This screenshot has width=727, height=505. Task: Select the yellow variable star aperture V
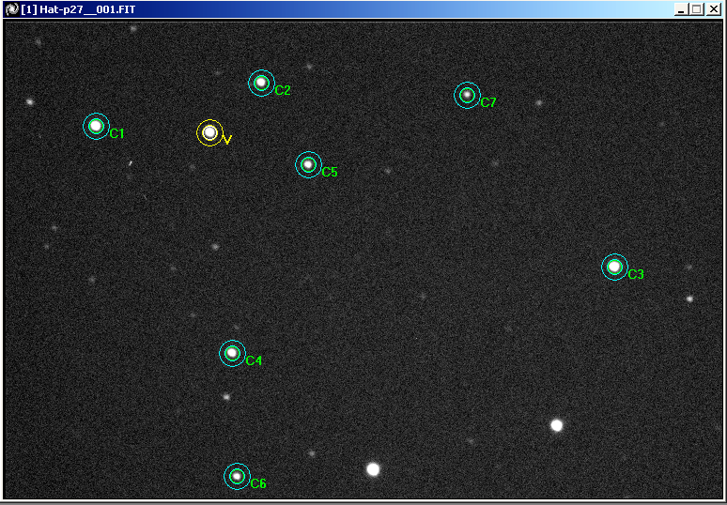(209, 133)
